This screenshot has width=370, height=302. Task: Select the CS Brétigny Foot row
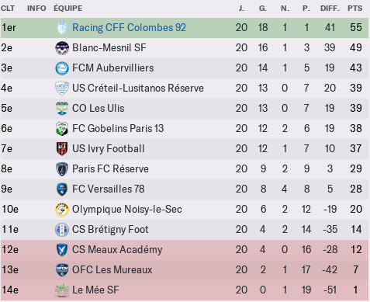tap(185, 230)
